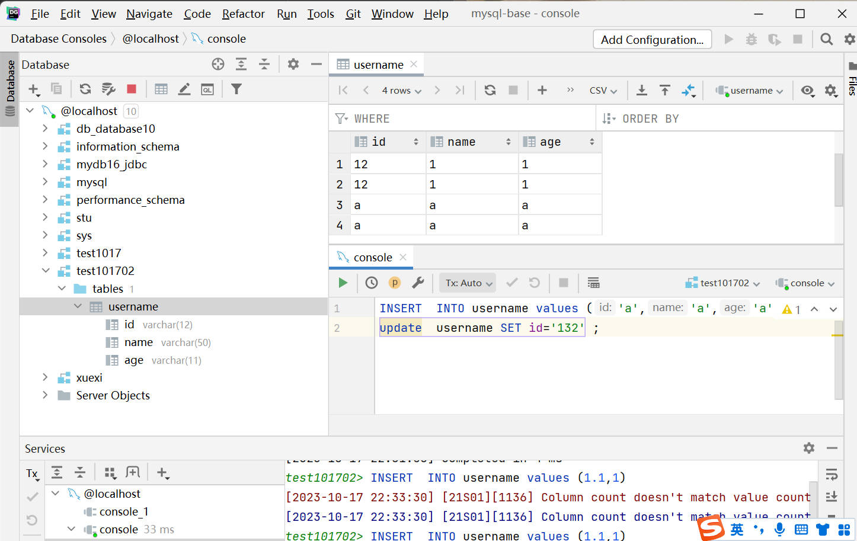Expand the mysql schema

coord(45,182)
